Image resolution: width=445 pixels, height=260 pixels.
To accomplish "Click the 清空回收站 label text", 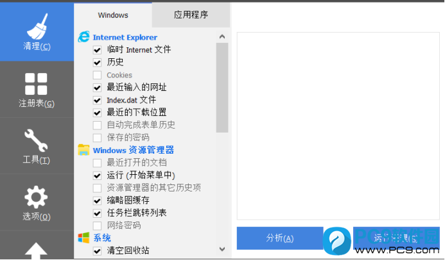I will pos(128,250).
